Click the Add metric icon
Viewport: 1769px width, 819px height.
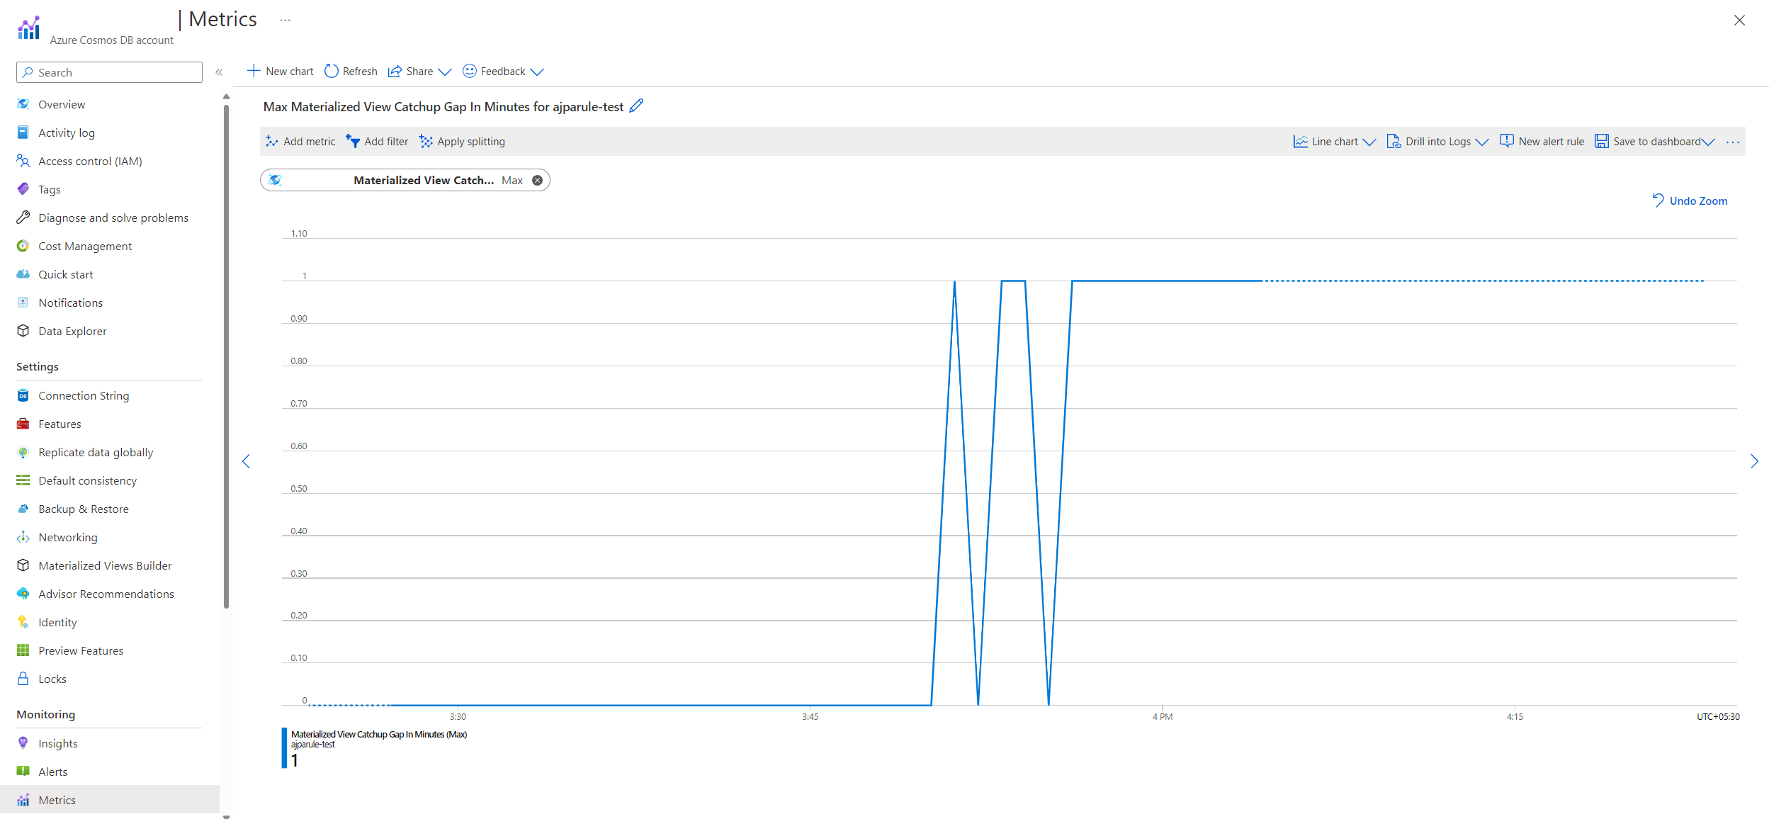tap(272, 142)
